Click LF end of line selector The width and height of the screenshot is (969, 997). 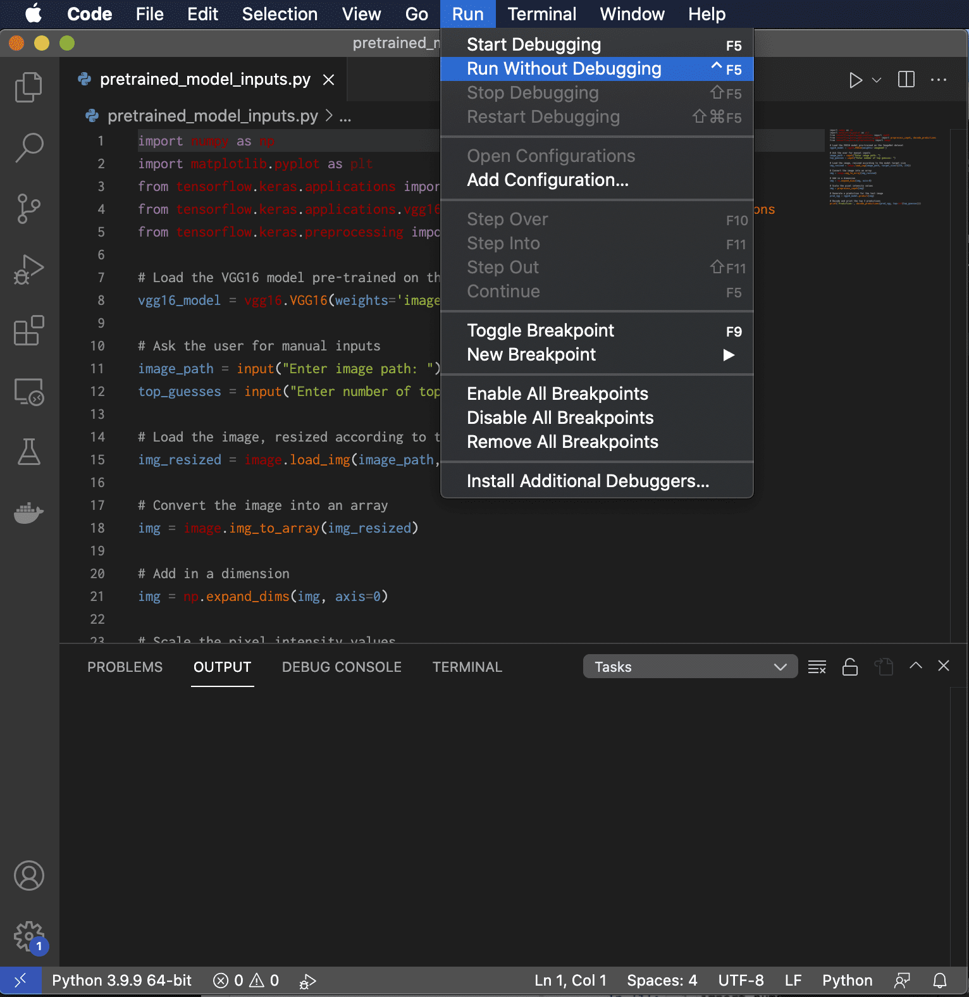793,981
